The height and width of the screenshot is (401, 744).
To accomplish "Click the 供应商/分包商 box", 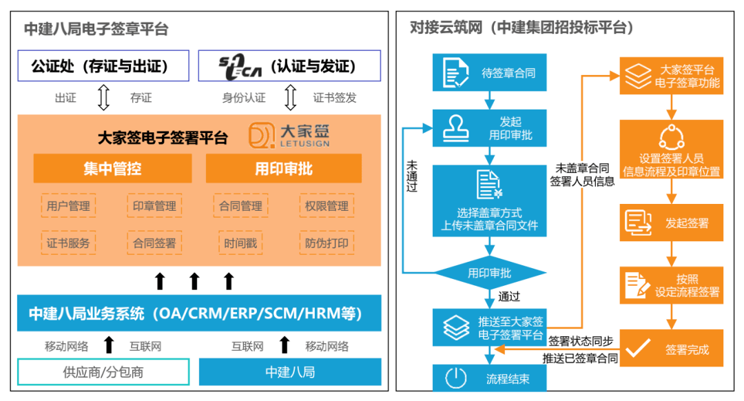I will tap(103, 372).
